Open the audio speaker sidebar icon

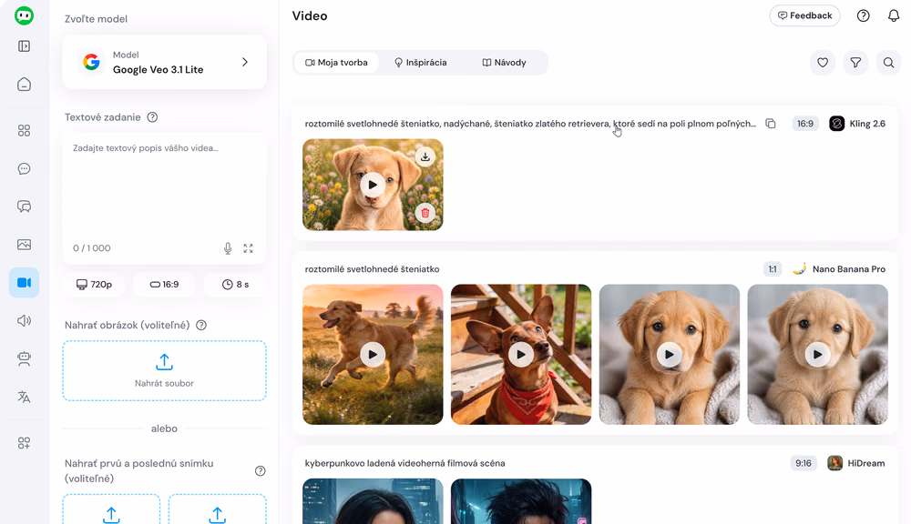click(x=24, y=320)
